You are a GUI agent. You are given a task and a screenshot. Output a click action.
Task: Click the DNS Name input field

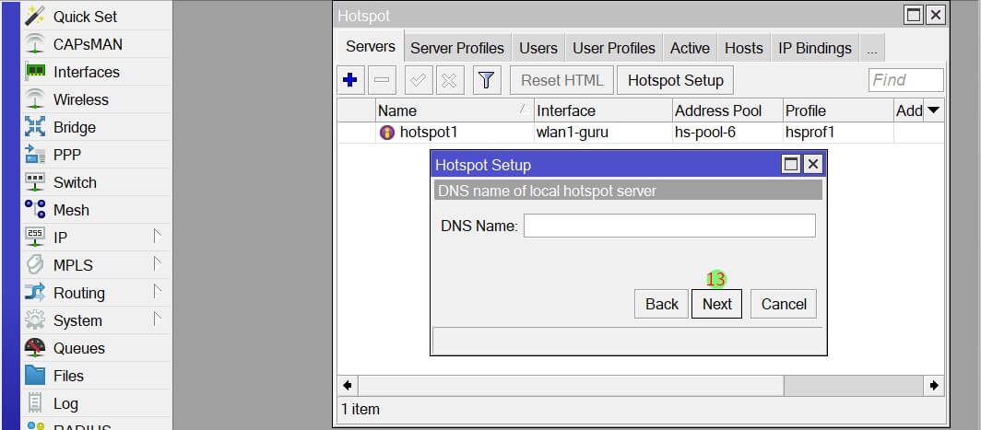[x=669, y=226]
